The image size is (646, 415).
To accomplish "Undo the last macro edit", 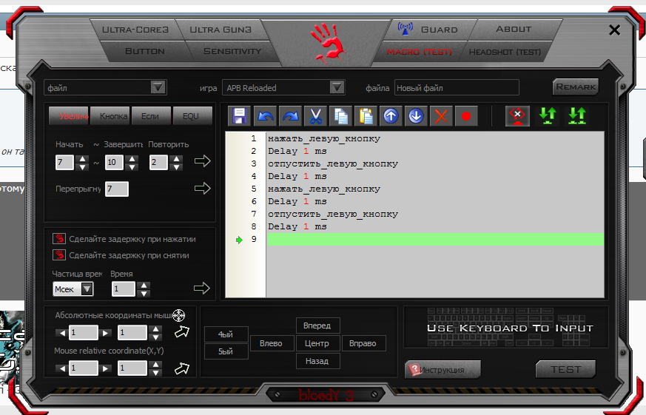I will tap(265, 116).
